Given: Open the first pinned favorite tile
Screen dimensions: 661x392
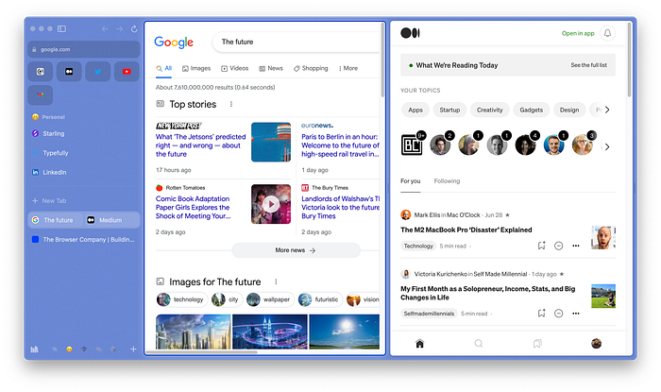Looking at the screenshot, I should (41, 72).
